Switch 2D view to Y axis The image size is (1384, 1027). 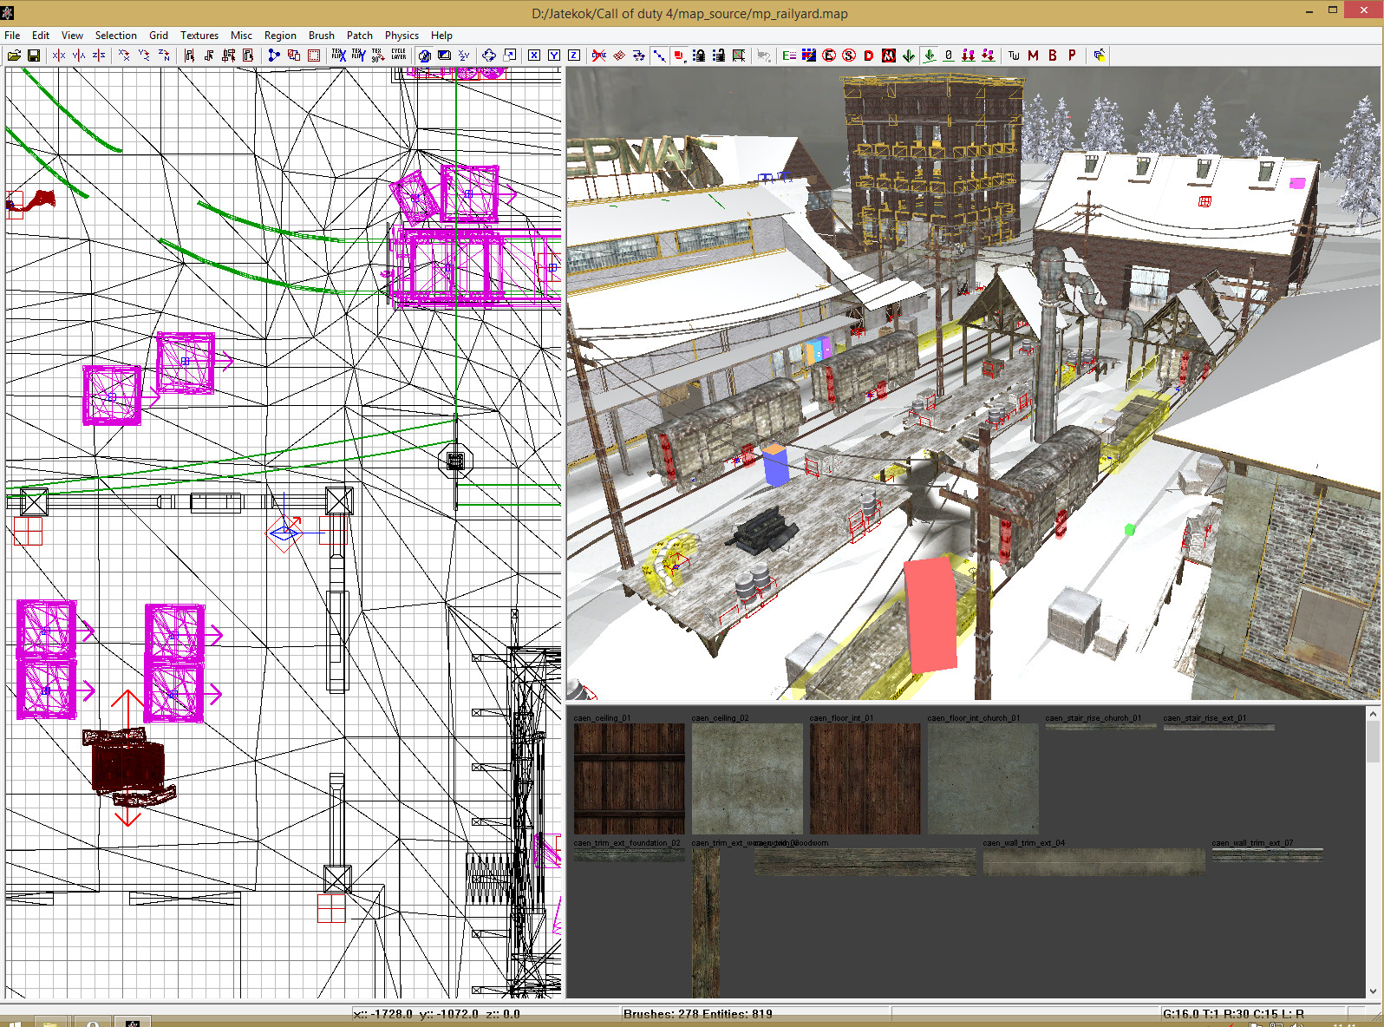[554, 56]
